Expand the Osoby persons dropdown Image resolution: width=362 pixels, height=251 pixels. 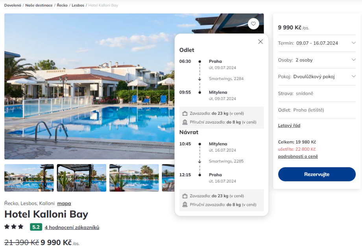[x=317, y=60]
